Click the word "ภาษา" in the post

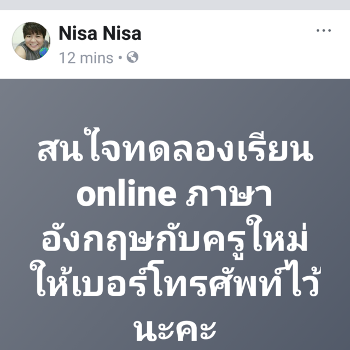tap(229, 195)
